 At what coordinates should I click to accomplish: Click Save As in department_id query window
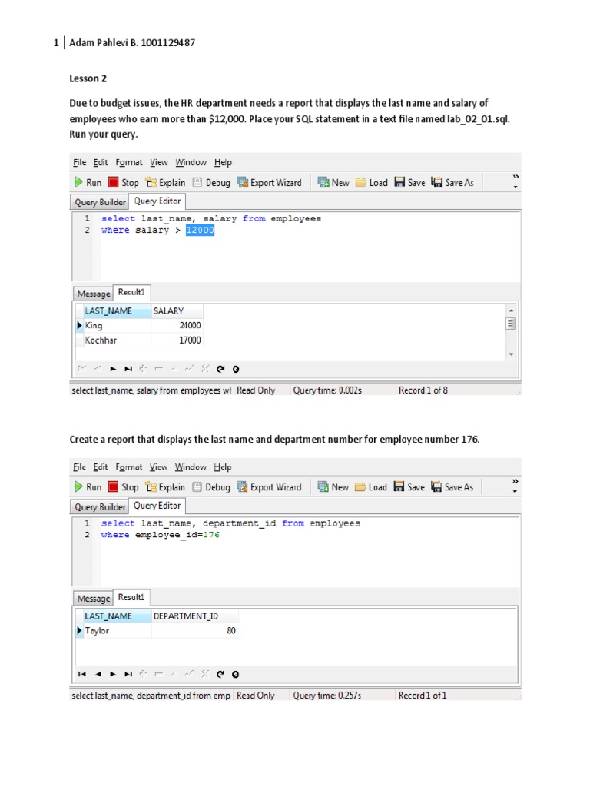coord(452,486)
